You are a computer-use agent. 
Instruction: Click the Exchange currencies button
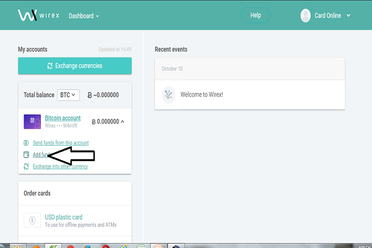pyautogui.click(x=75, y=66)
